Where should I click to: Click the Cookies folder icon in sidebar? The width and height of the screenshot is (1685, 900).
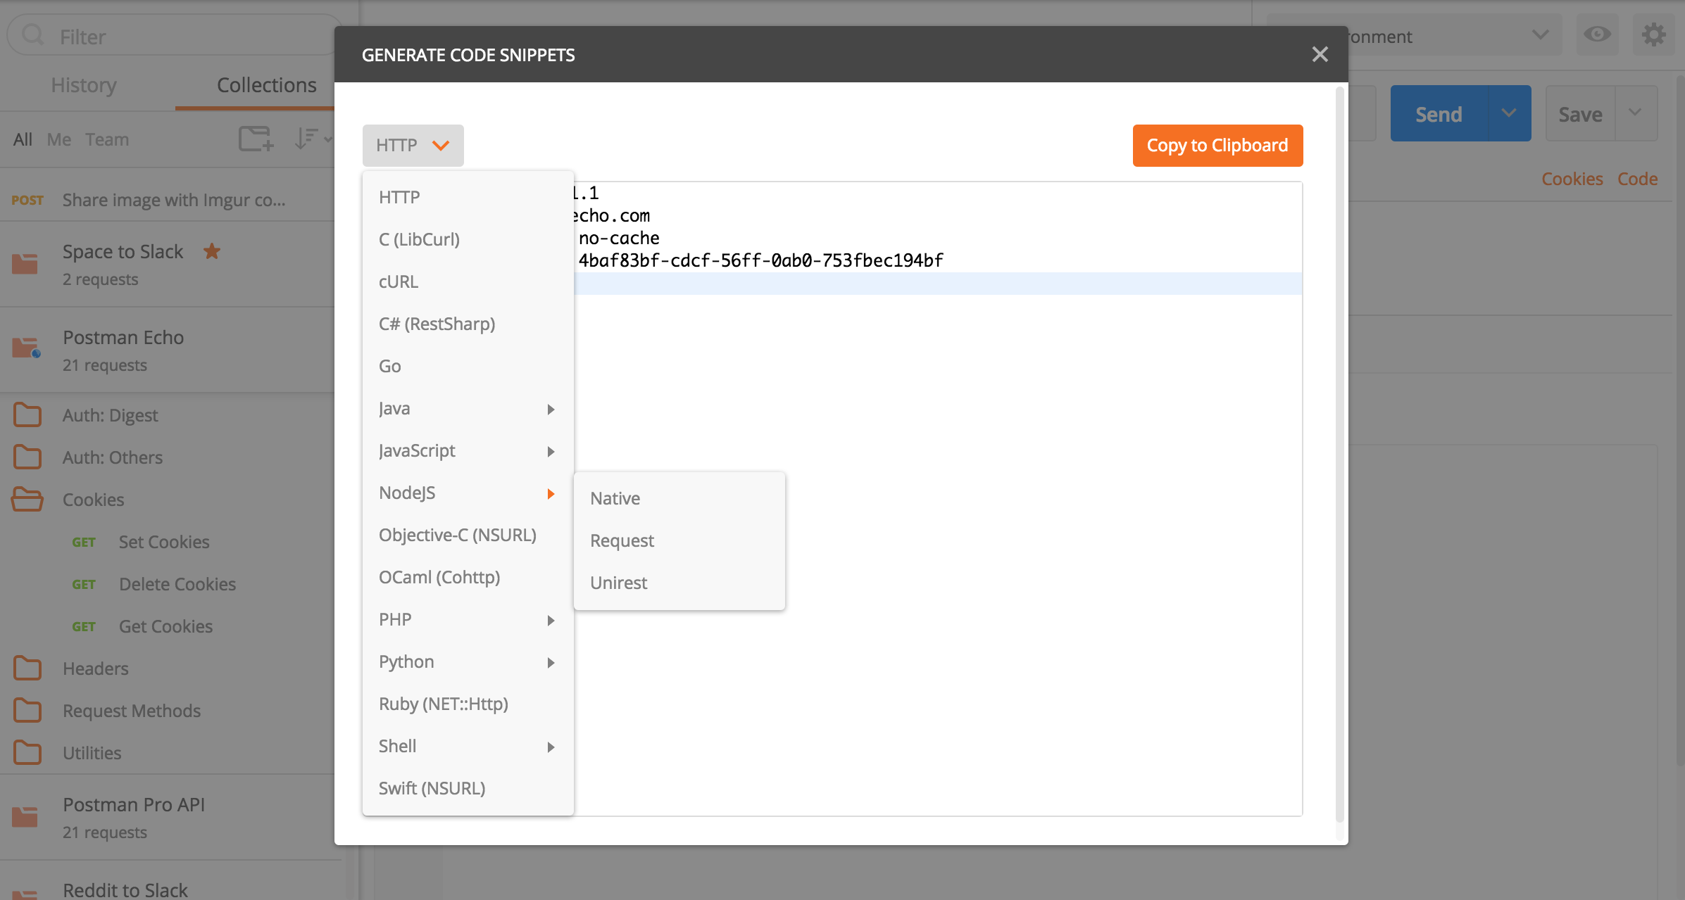[x=27, y=499]
